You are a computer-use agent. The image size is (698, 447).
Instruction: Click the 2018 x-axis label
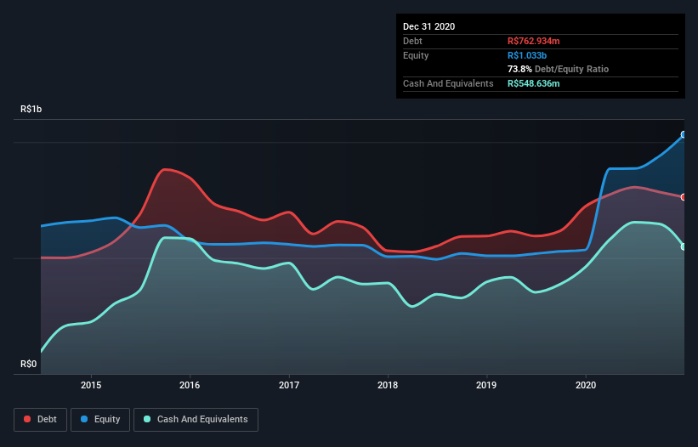coord(388,385)
